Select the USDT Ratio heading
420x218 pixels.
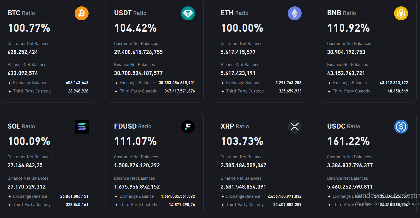[x=130, y=13]
